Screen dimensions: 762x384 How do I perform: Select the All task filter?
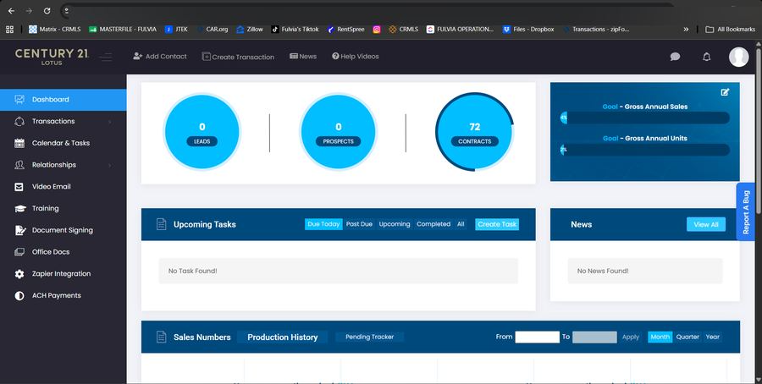(461, 224)
